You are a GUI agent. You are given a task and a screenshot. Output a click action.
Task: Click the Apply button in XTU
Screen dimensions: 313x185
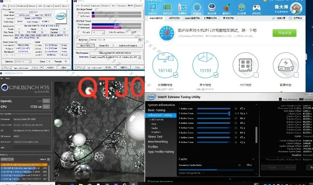point(272,167)
